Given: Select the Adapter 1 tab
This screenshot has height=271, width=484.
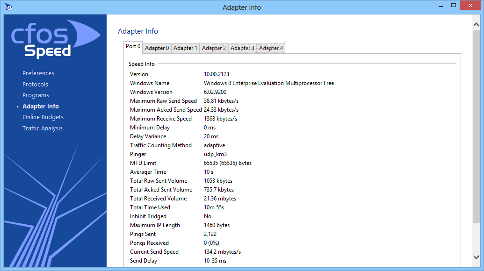Looking at the screenshot, I should click(185, 48).
